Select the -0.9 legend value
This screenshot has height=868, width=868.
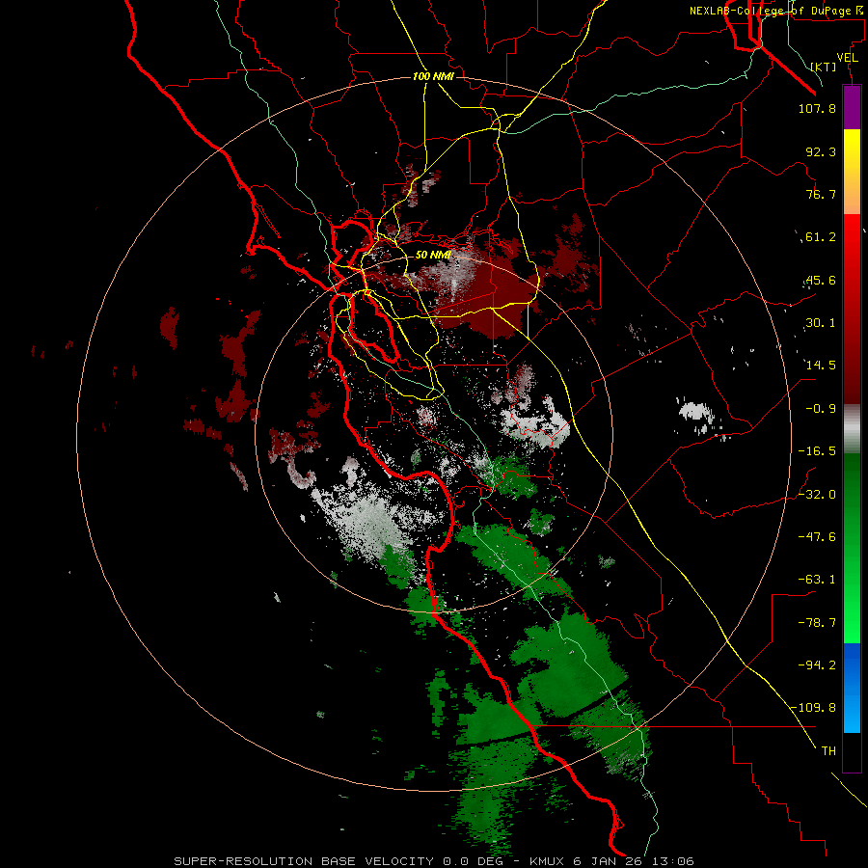point(821,409)
